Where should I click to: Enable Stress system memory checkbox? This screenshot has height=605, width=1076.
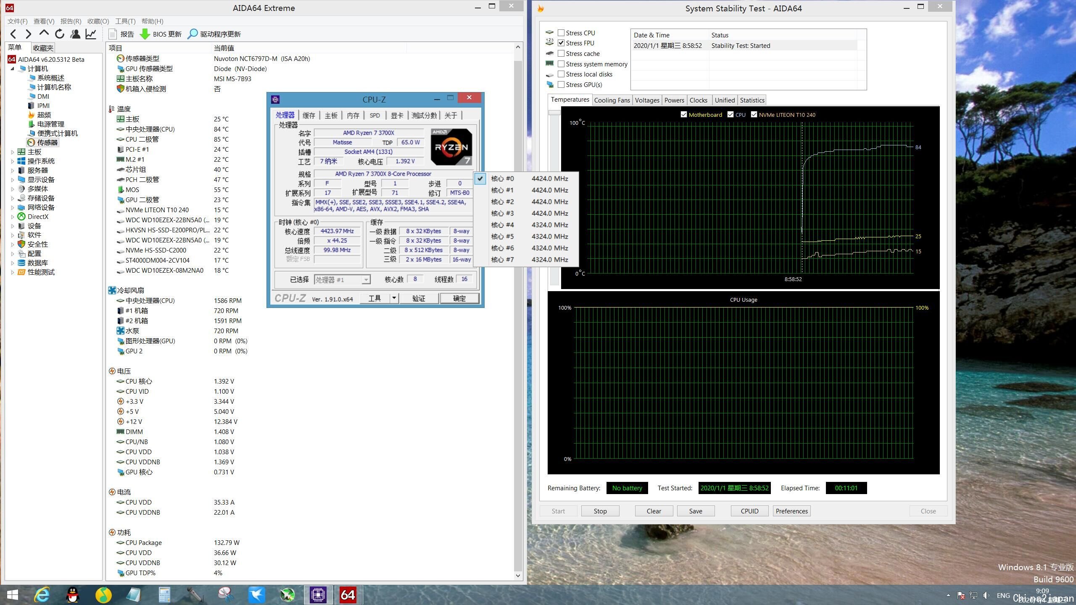coord(561,64)
